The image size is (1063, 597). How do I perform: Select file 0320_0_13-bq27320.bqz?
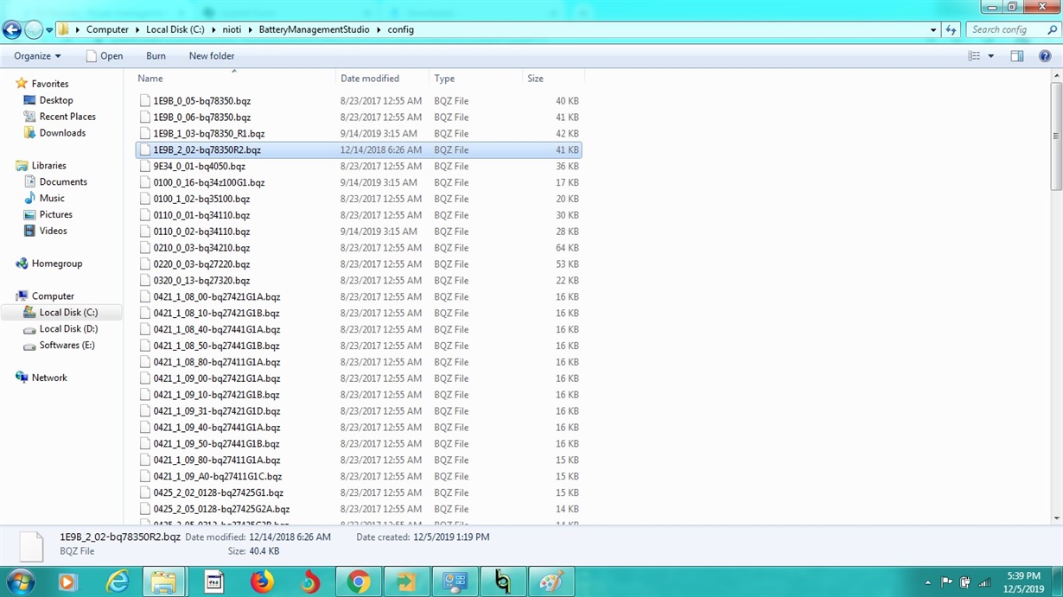pos(201,281)
